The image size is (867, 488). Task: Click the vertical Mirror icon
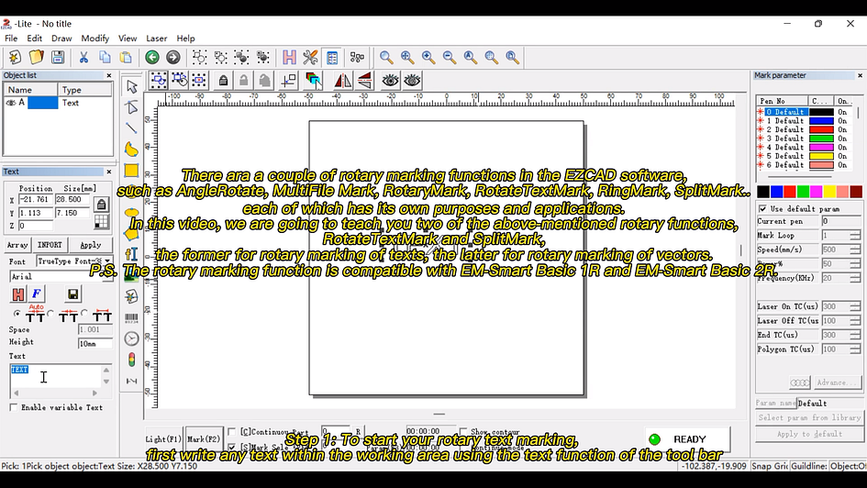364,81
